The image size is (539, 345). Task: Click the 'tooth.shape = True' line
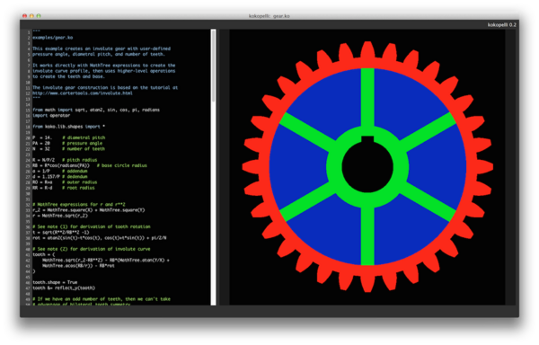55,282
